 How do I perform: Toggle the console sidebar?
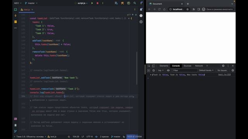pyautogui.click(x=149, y=70)
